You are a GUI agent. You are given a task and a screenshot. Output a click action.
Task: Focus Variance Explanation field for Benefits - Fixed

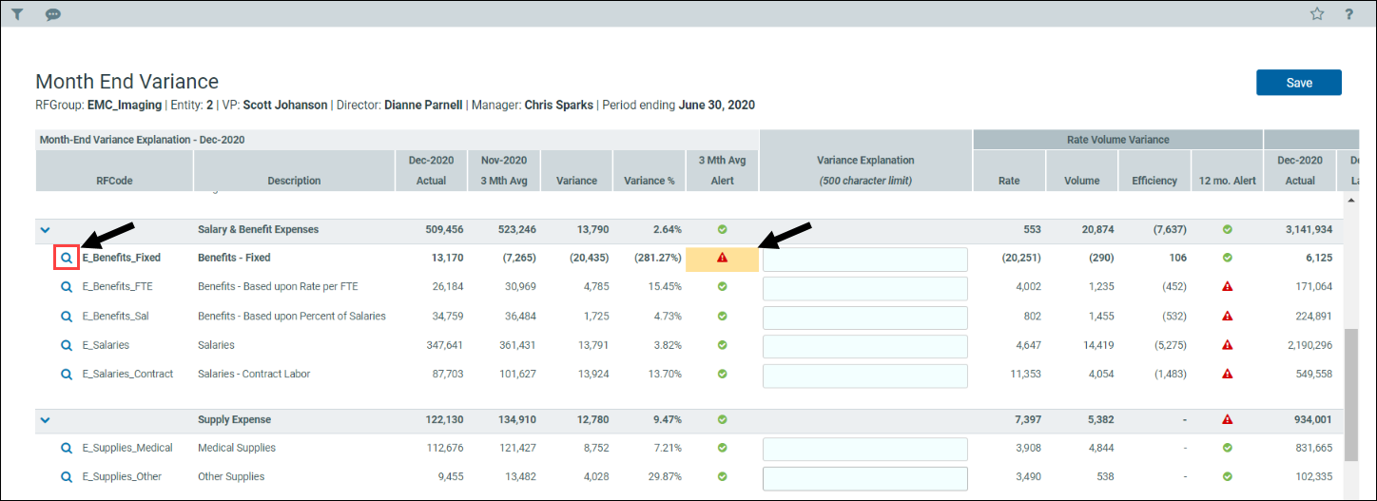pos(865,260)
